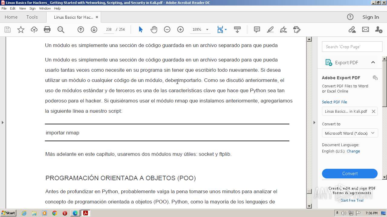
Task: Go to the previous page with the up arrow
Action: [81, 30]
